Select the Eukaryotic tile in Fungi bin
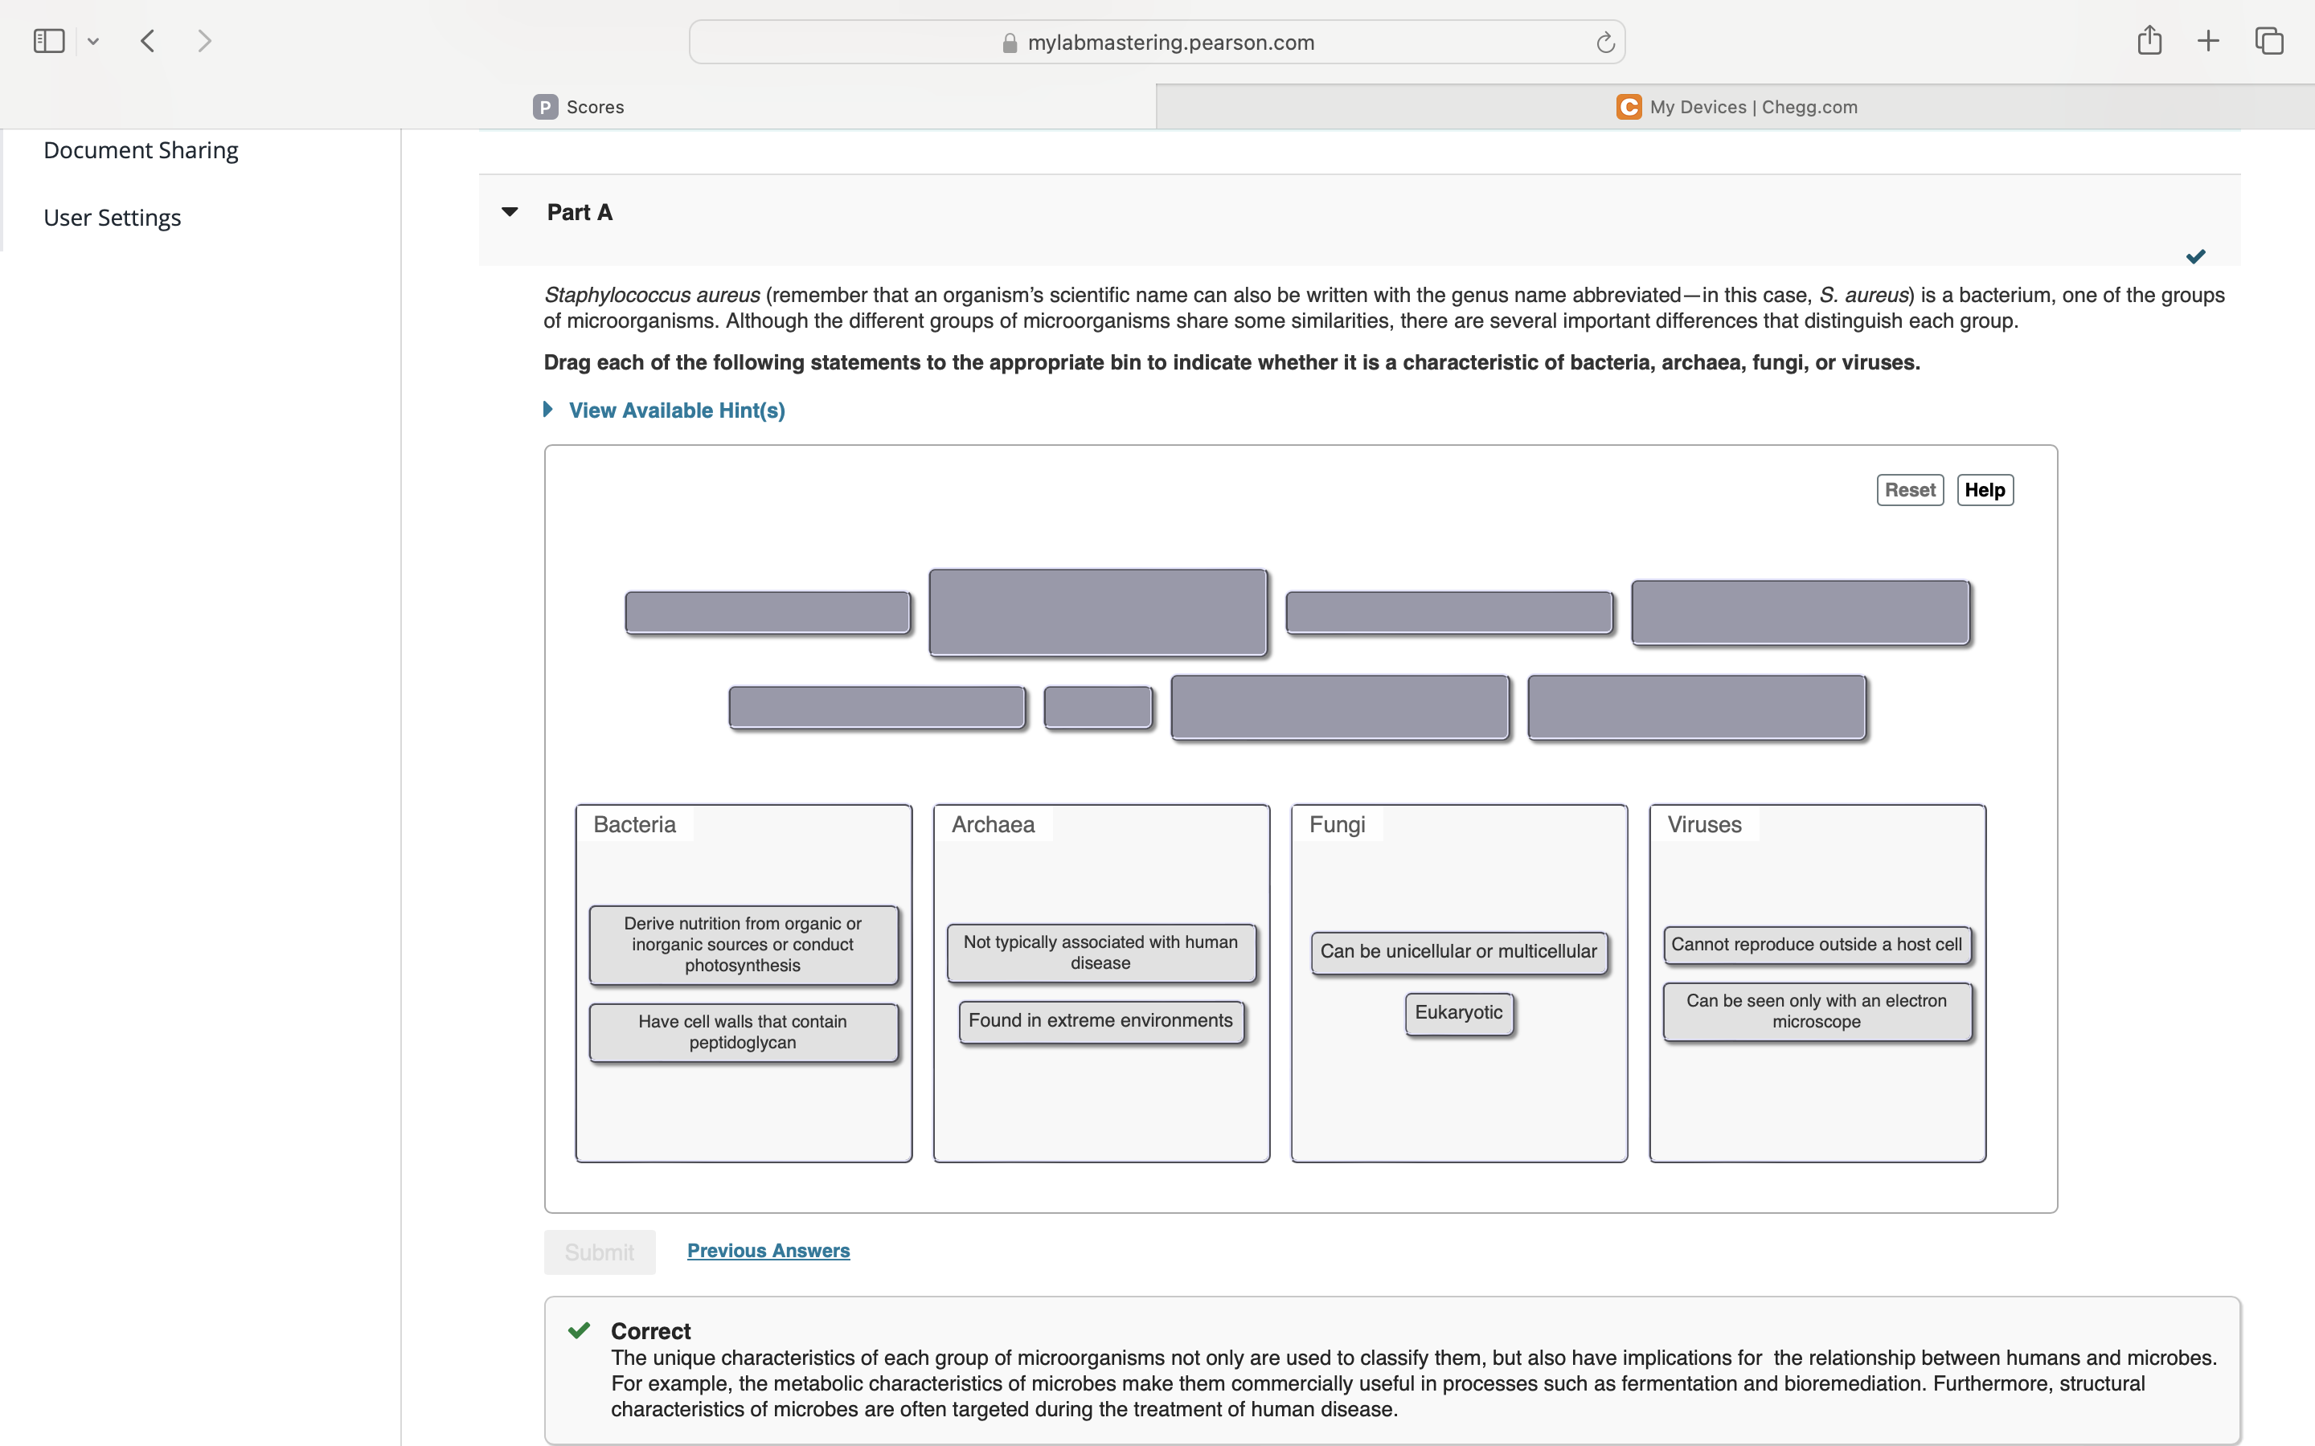The width and height of the screenshot is (2315, 1446). 1458,1013
